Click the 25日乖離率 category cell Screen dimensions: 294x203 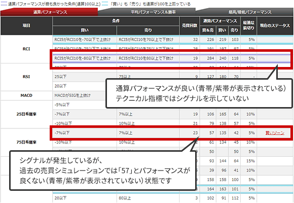[26, 114]
